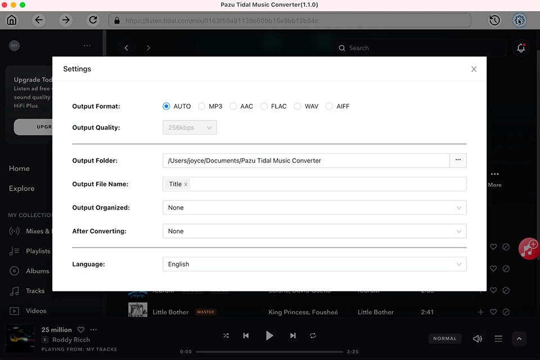Open Little Bother album thumbnail
The image size is (540, 360).
click(x=138, y=310)
